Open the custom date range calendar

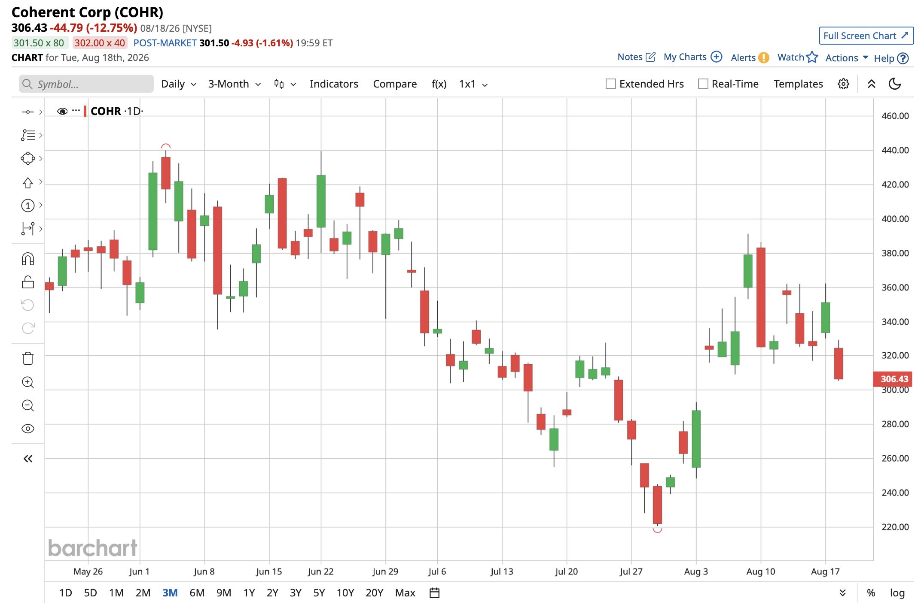[435, 593]
